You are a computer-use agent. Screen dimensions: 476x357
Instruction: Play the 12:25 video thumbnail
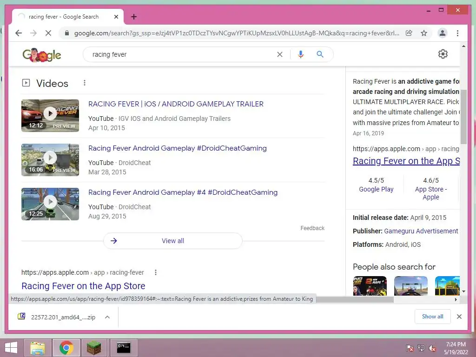click(x=50, y=204)
